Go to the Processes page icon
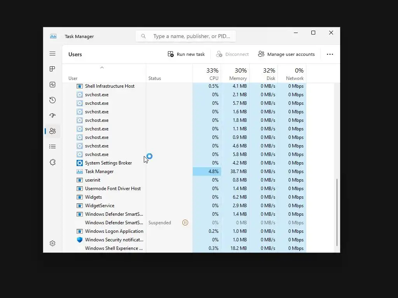Image resolution: width=398 pixels, height=298 pixels. pos(52,69)
